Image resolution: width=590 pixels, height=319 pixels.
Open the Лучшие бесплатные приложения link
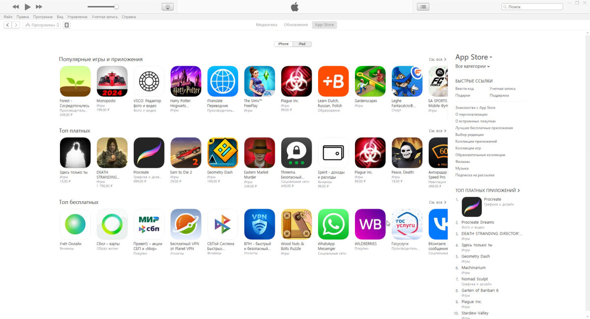484,128
